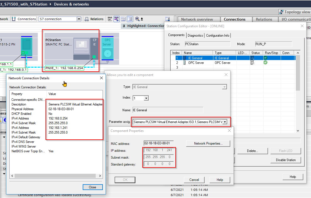This screenshot has height=198, width=311.
Task: Click the green port on the CP IE module
Action: click(94, 57)
